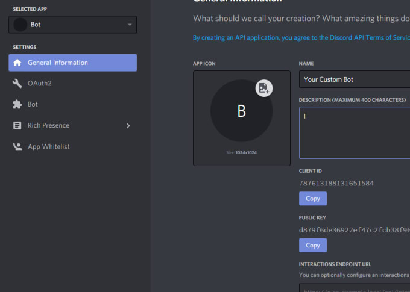Open the Discord API Terms of Service link
The height and width of the screenshot is (292, 410).
coord(301,37)
